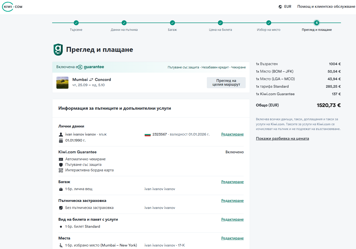Edit Места section via Редактиране
356x249 pixels.
[x=232, y=238]
